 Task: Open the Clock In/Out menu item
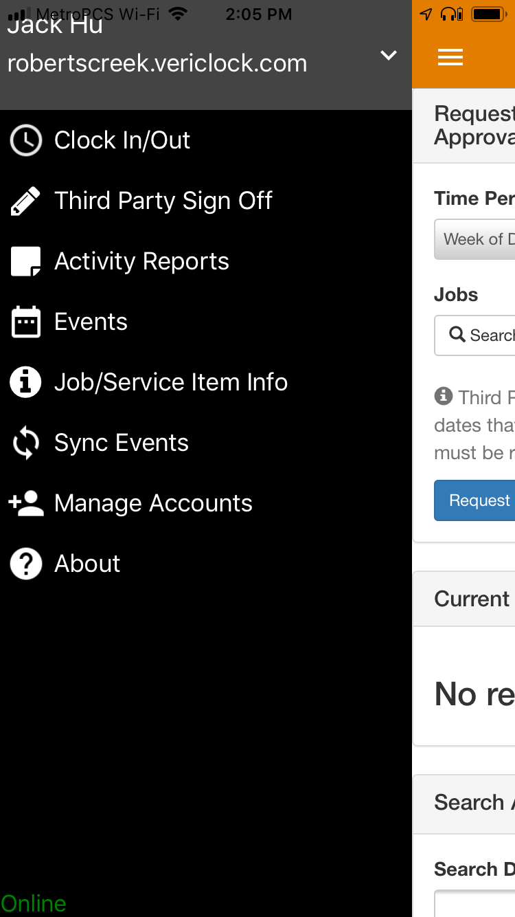point(122,140)
